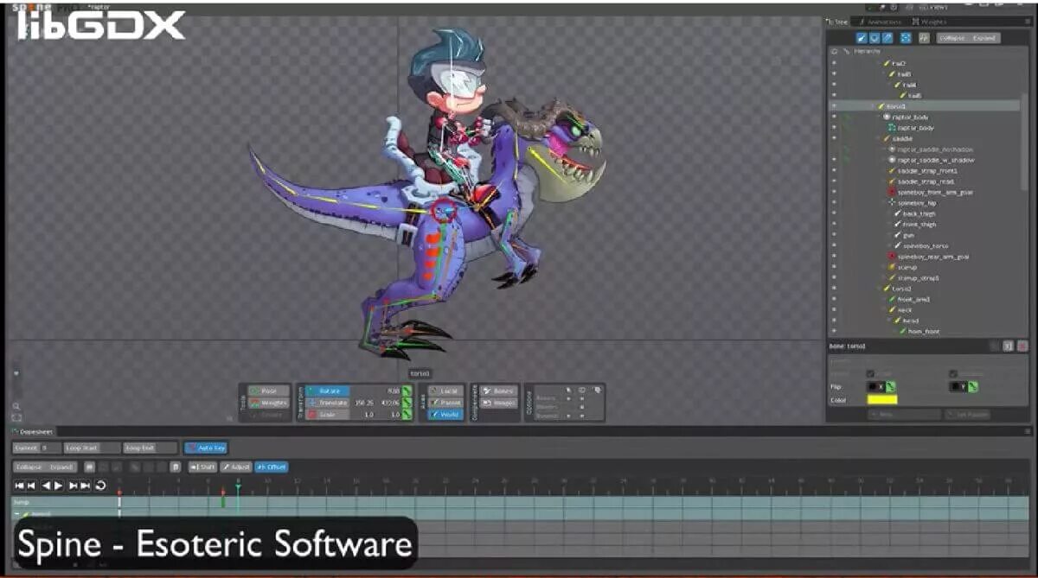1038x578 pixels.
Task: Click Collapse/Expand button in tree panel
Action: 968,38
